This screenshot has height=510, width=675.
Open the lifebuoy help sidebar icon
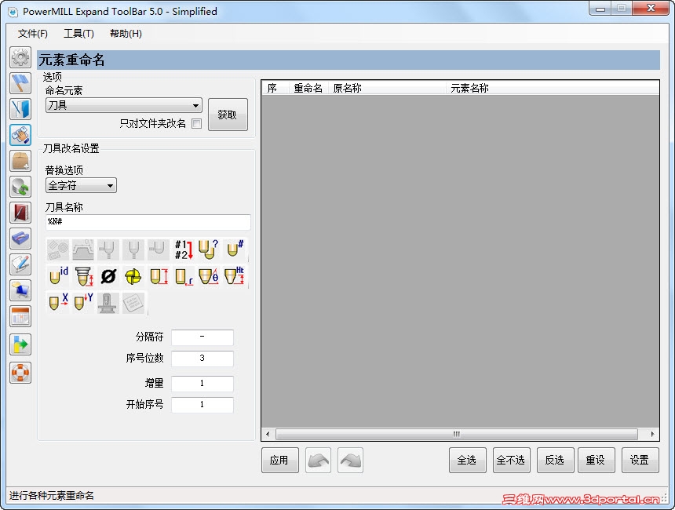[x=20, y=372]
